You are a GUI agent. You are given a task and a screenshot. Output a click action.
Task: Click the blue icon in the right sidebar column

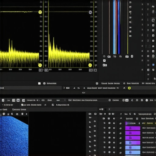pos(153,65)
